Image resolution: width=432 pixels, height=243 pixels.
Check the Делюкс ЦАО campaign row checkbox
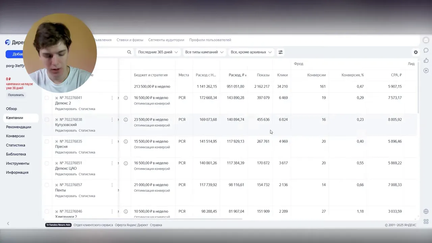[x=47, y=163]
